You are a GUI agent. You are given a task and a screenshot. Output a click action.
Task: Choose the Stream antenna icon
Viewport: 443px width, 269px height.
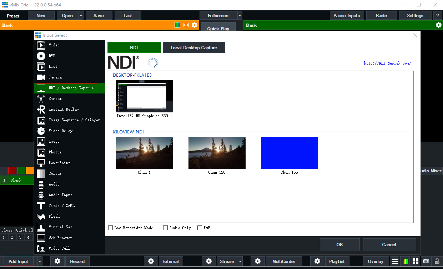click(x=41, y=99)
